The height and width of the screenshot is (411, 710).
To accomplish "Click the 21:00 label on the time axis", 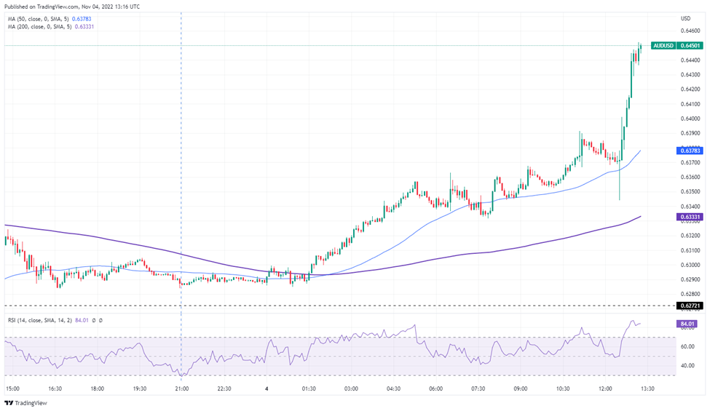I will [x=181, y=389].
